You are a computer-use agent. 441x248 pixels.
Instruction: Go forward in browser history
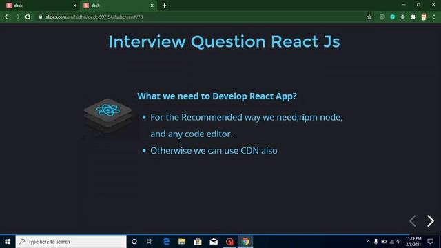tap(17, 17)
